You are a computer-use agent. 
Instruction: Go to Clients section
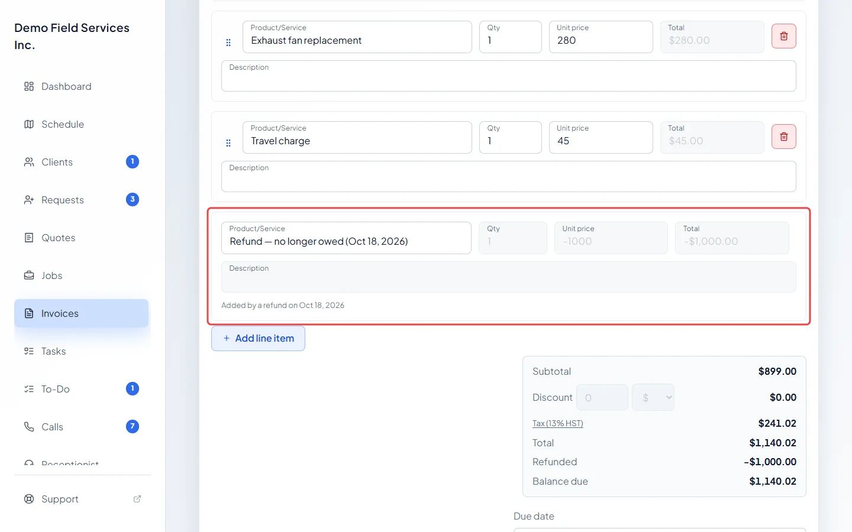pos(81,162)
